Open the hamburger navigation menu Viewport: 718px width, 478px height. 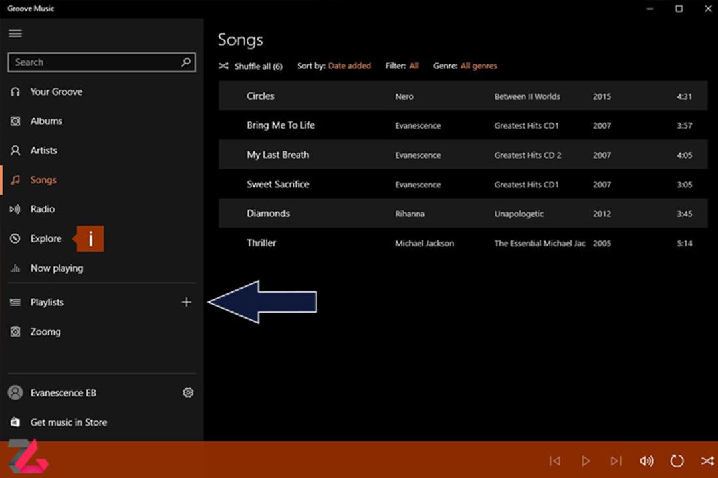click(15, 33)
